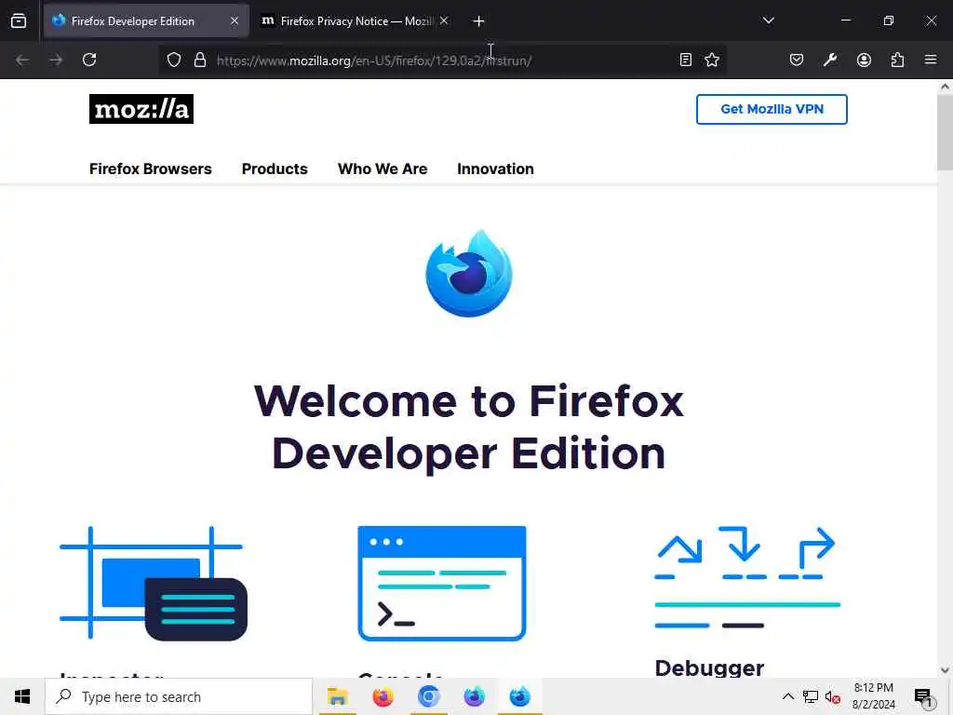Viewport: 953px width, 715px height.
Task: Click the Inspector illustration icon
Action: click(x=154, y=583)
